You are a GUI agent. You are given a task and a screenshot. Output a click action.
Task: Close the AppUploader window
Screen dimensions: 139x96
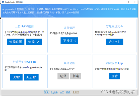pyautogui.click(x=134, y=2)
